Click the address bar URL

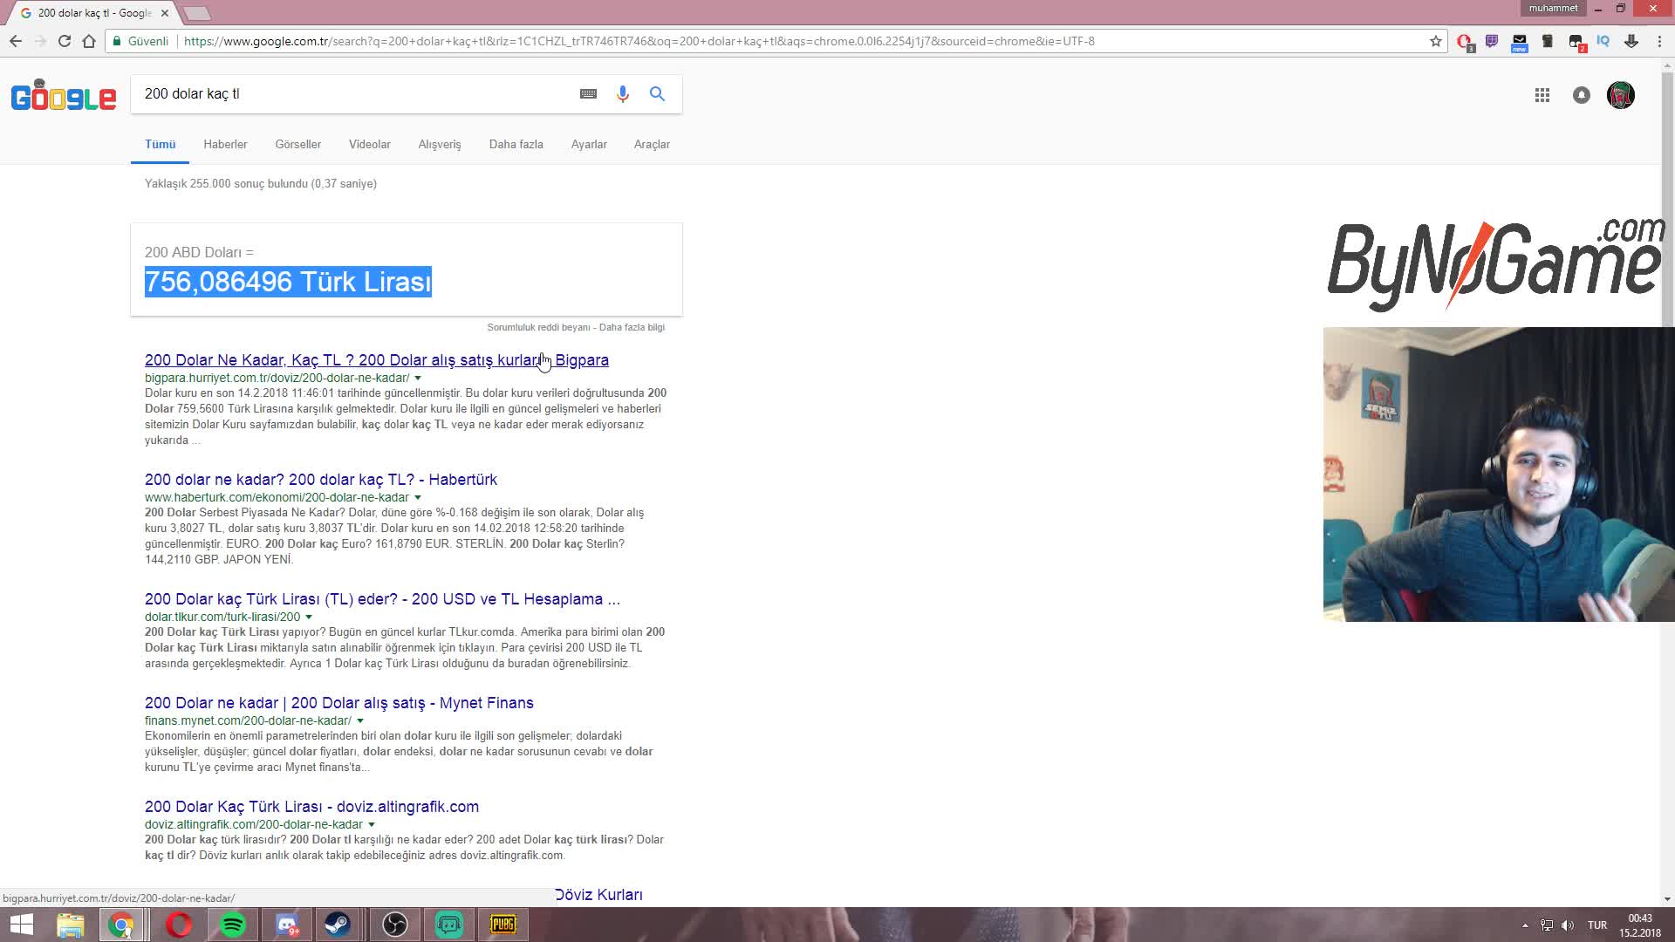coord(639,41)
